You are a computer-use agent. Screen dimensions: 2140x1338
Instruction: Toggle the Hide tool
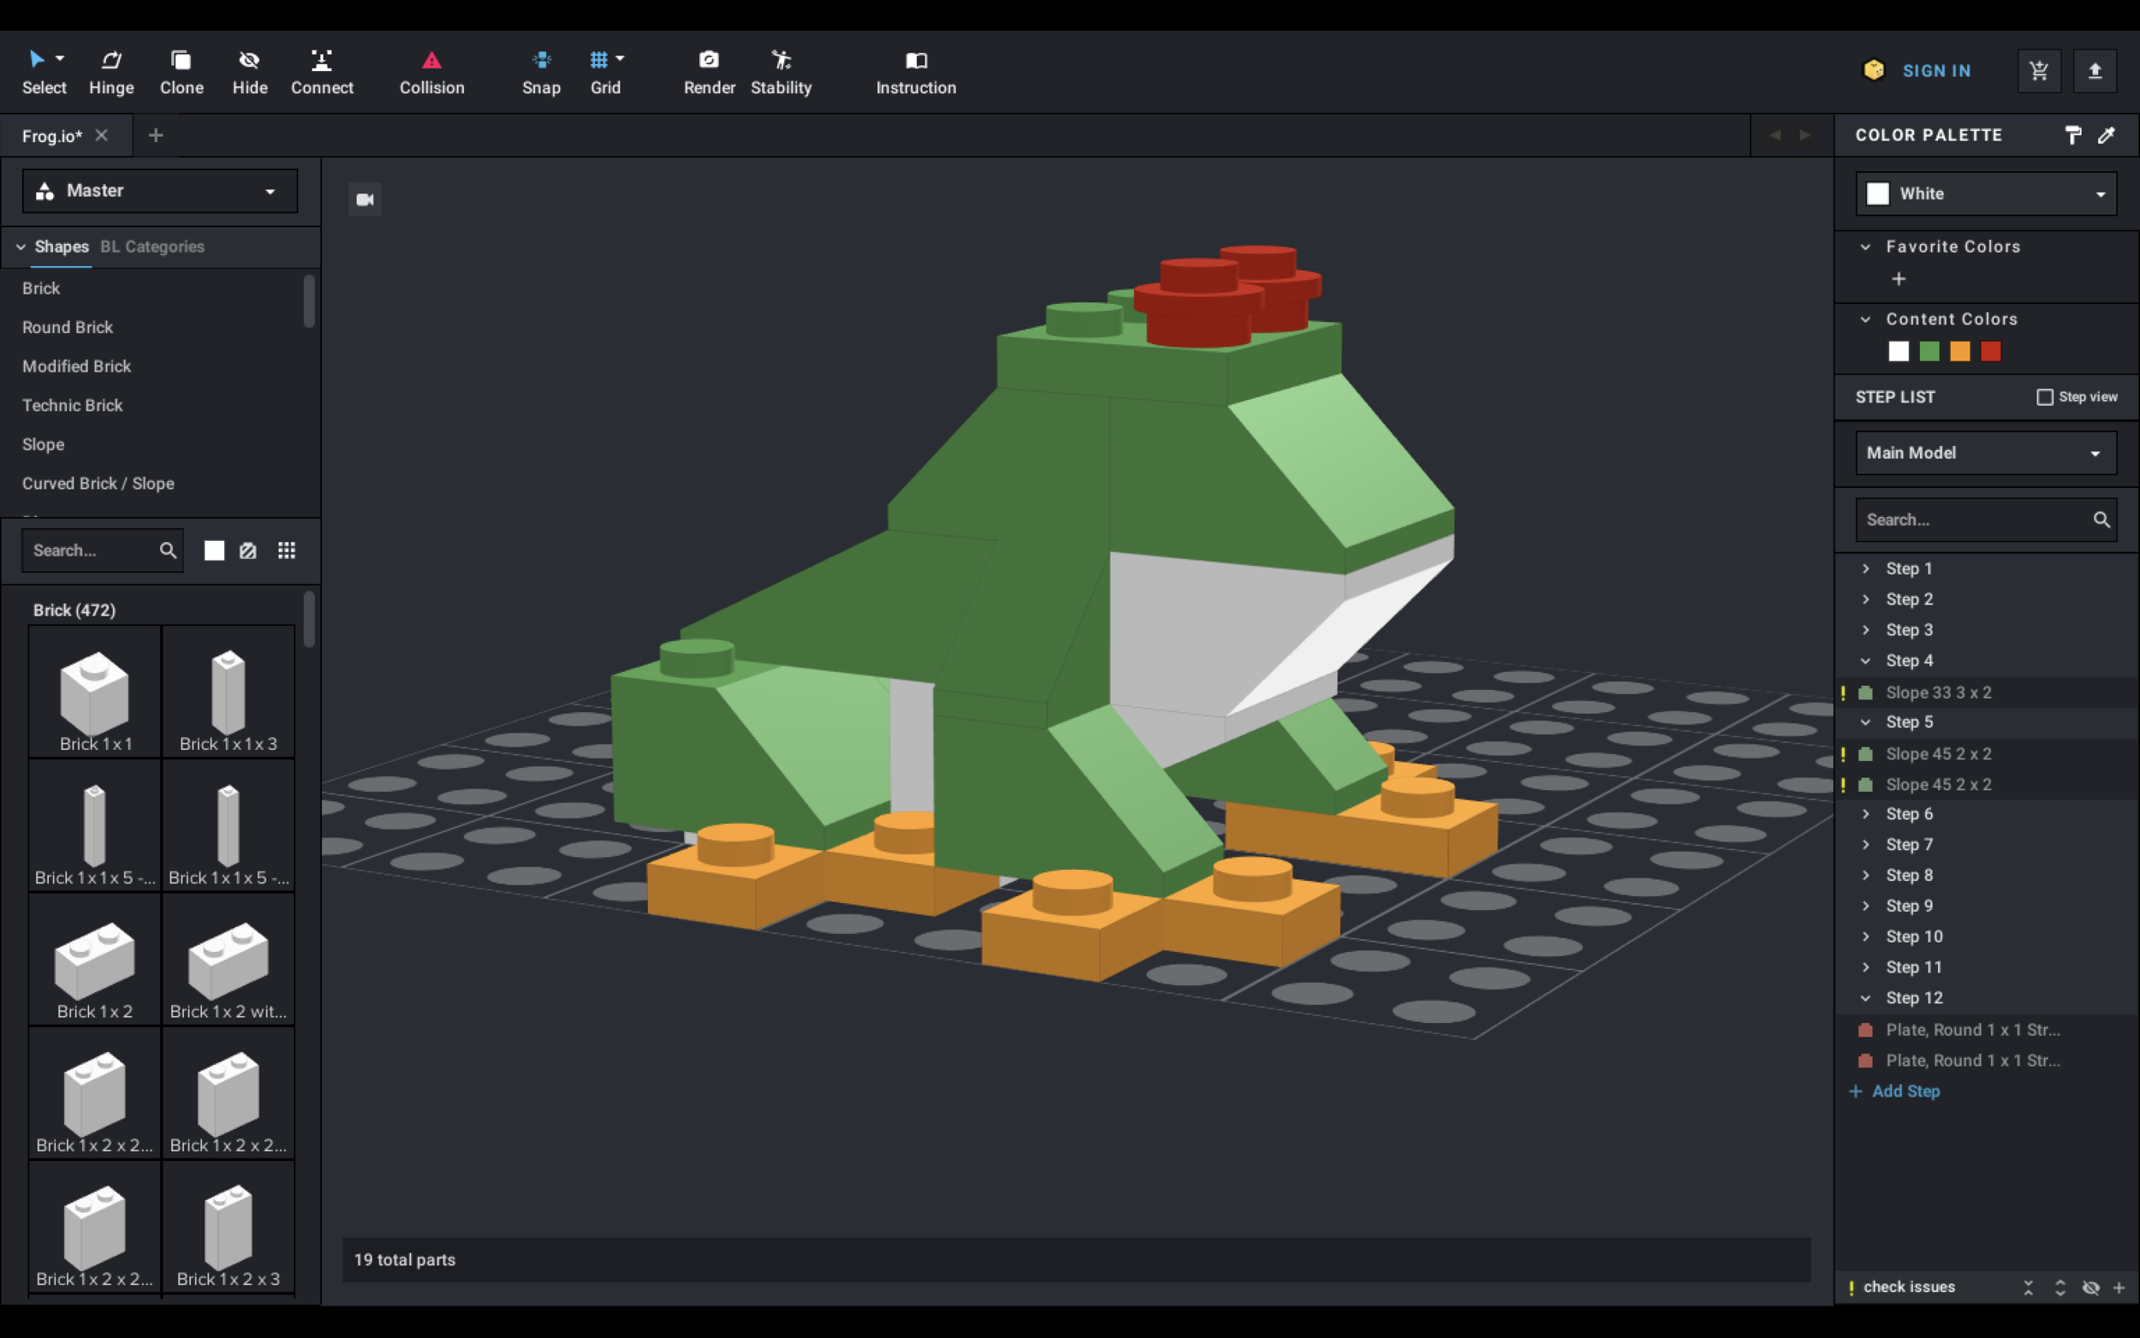coord(249,71)
